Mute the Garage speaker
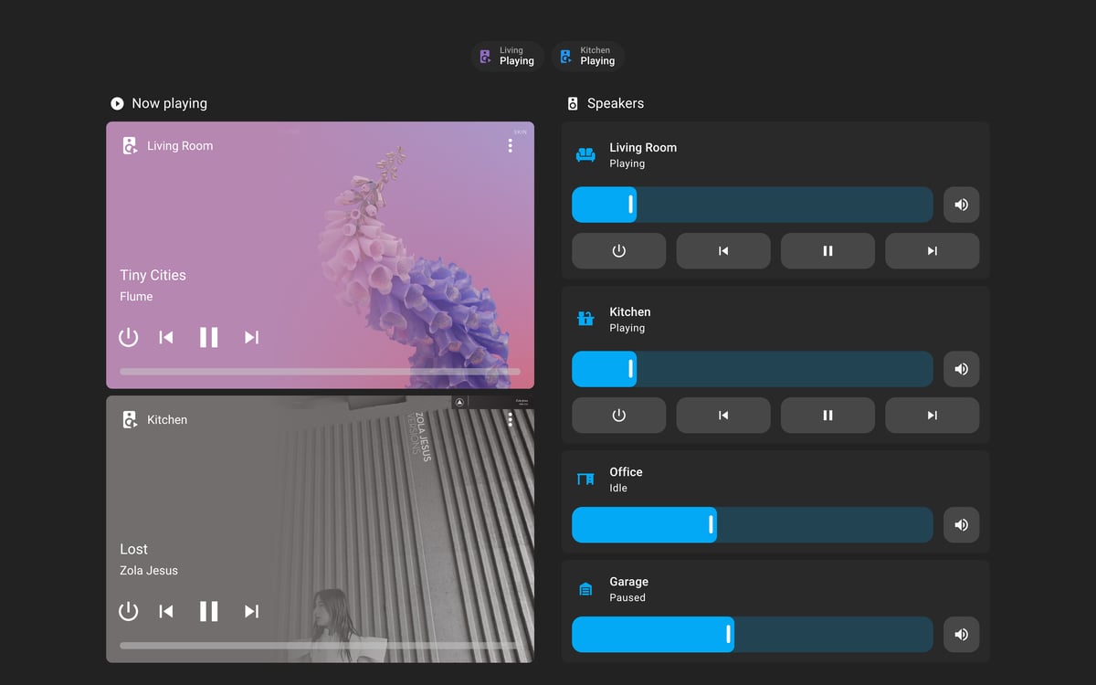1096x685 pixels. (x=961, y=635)
